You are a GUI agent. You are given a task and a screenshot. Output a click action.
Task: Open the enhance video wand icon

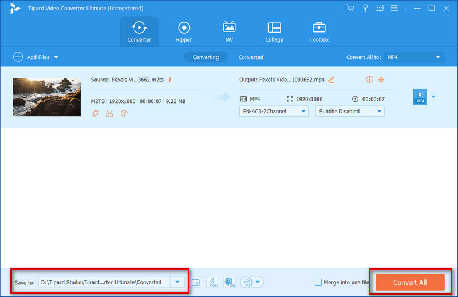pyautogui.click(x=95, y=113)
